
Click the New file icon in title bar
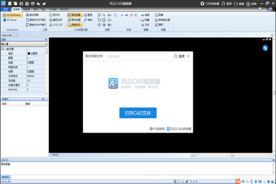click(10, 3)
